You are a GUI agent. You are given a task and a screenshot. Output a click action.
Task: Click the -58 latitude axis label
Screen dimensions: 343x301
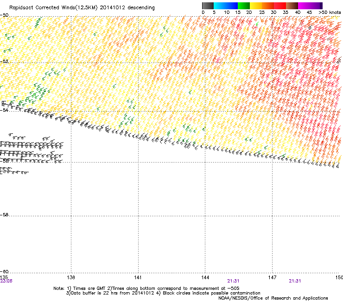point(4,215)
